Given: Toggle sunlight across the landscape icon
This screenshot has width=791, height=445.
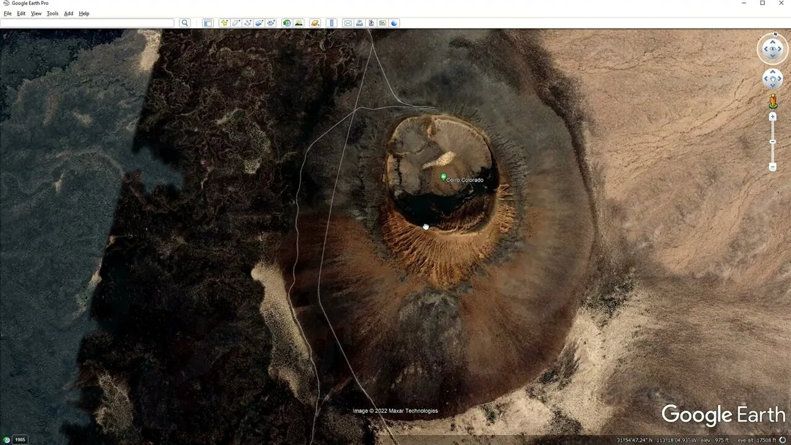Looking at the screenshot, I should coord(298,23).
